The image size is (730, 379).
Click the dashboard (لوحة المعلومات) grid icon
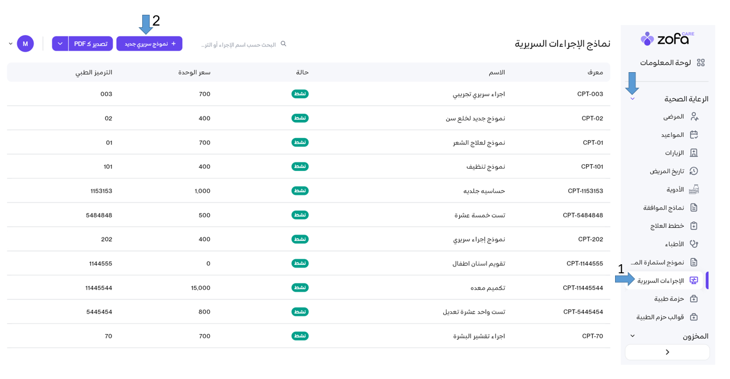click(x=700, y=63)
